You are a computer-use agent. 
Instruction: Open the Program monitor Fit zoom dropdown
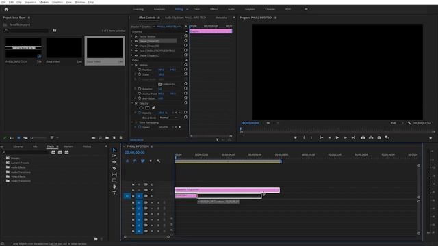[x=272, y=123]
